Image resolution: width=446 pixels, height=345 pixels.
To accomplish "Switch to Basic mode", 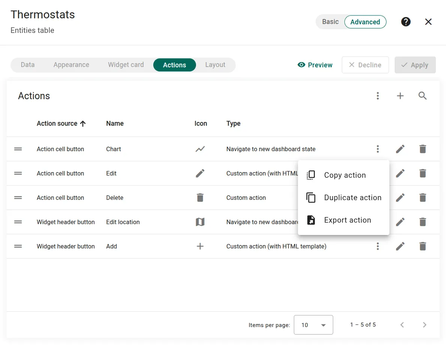I will tap(330, 22).
